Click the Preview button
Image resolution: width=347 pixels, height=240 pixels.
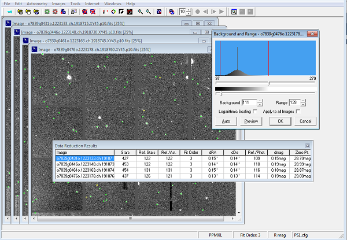pyautogui.click(x=251, y=121)
